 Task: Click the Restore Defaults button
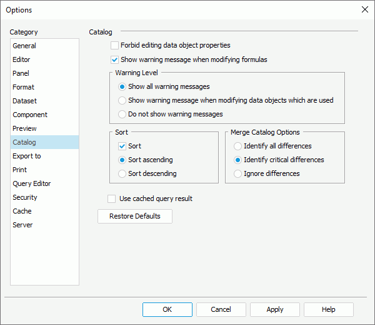(135, 217)
